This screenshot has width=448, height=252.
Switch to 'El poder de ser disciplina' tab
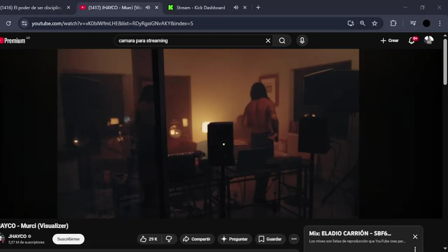click(31, 7)
